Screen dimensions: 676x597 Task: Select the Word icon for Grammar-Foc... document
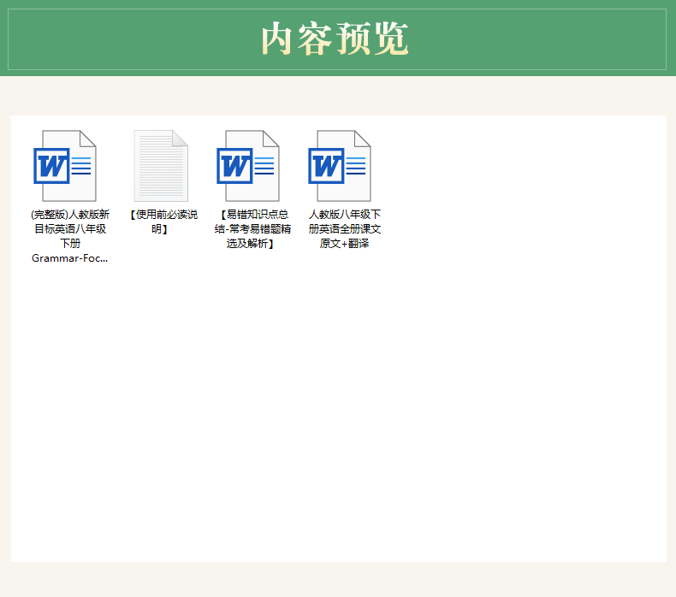(x=65, y=166)
